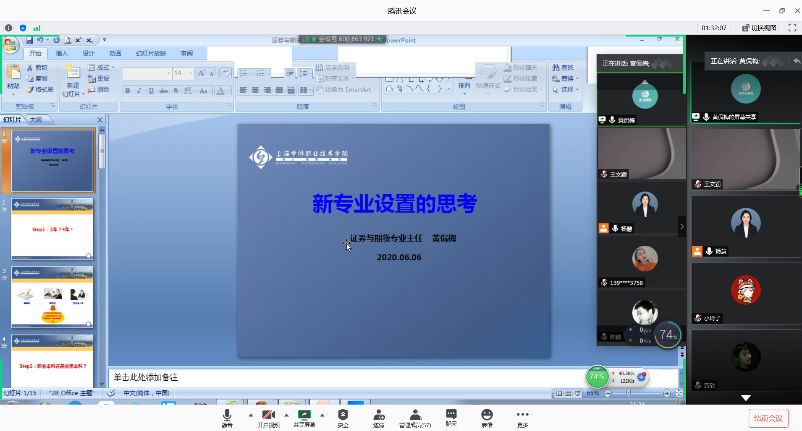The width and height of the screenshot is (802, 431).
Task: Expand microphone audio options arrow
Action: [251, 415]
